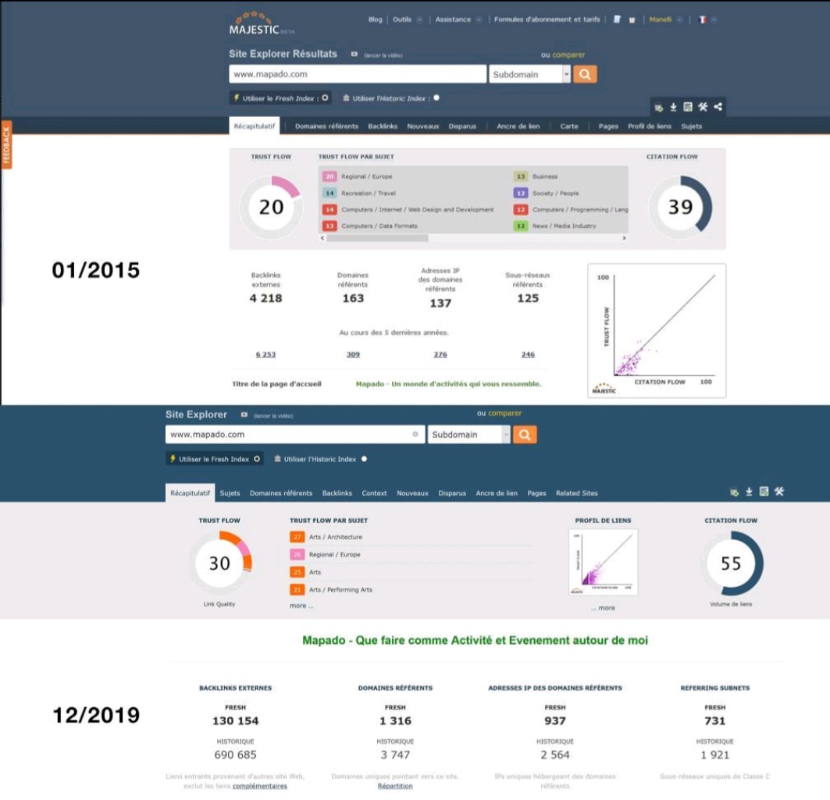830x800 pixels.
Task: Click the green Mapado 2019 homepage title
Action: (475, 641)
